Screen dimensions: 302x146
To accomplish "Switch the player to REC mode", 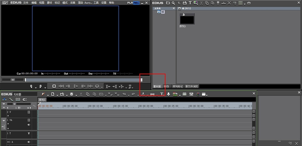I will 137,3.
